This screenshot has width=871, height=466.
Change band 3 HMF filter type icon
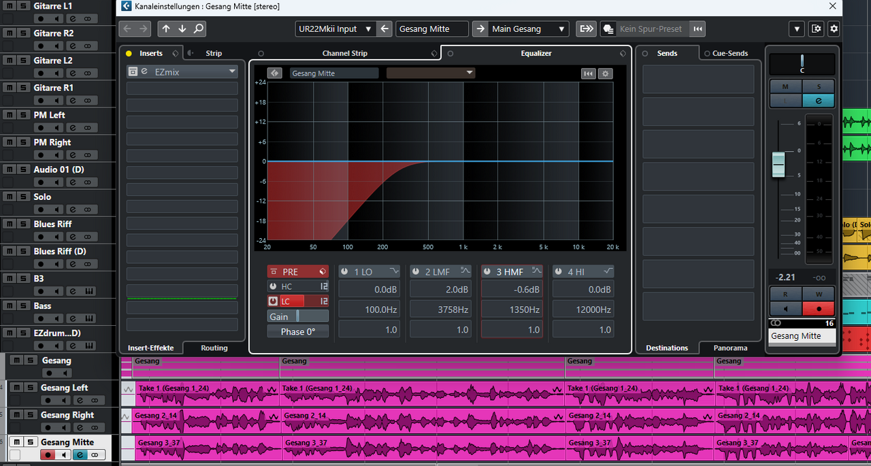tap(536, 271)
